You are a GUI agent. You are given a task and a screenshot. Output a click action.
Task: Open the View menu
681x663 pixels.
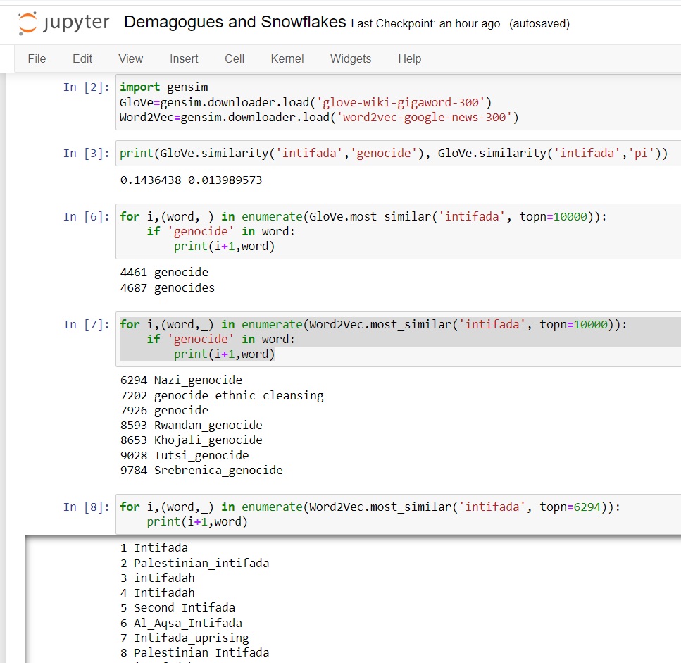[130, 59]
